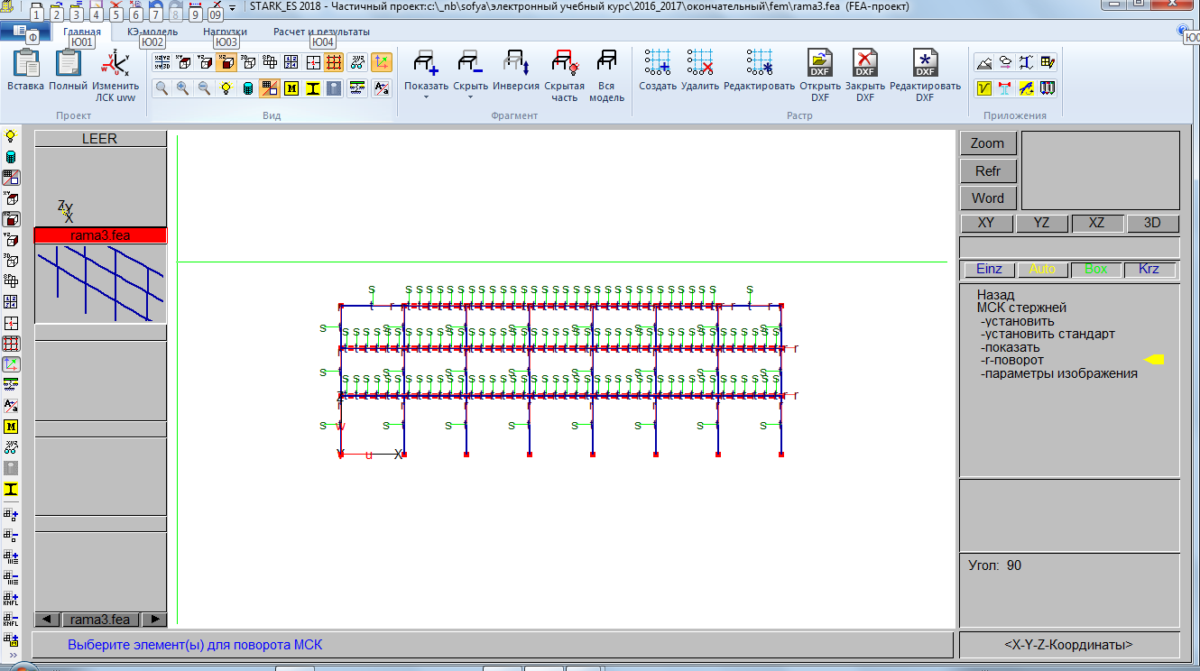Click the glasses xyz icon in ribbon
The image size is (1200, 671).
[358, 62]
